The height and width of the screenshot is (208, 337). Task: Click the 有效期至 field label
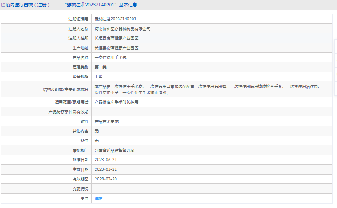click(80, 179)
